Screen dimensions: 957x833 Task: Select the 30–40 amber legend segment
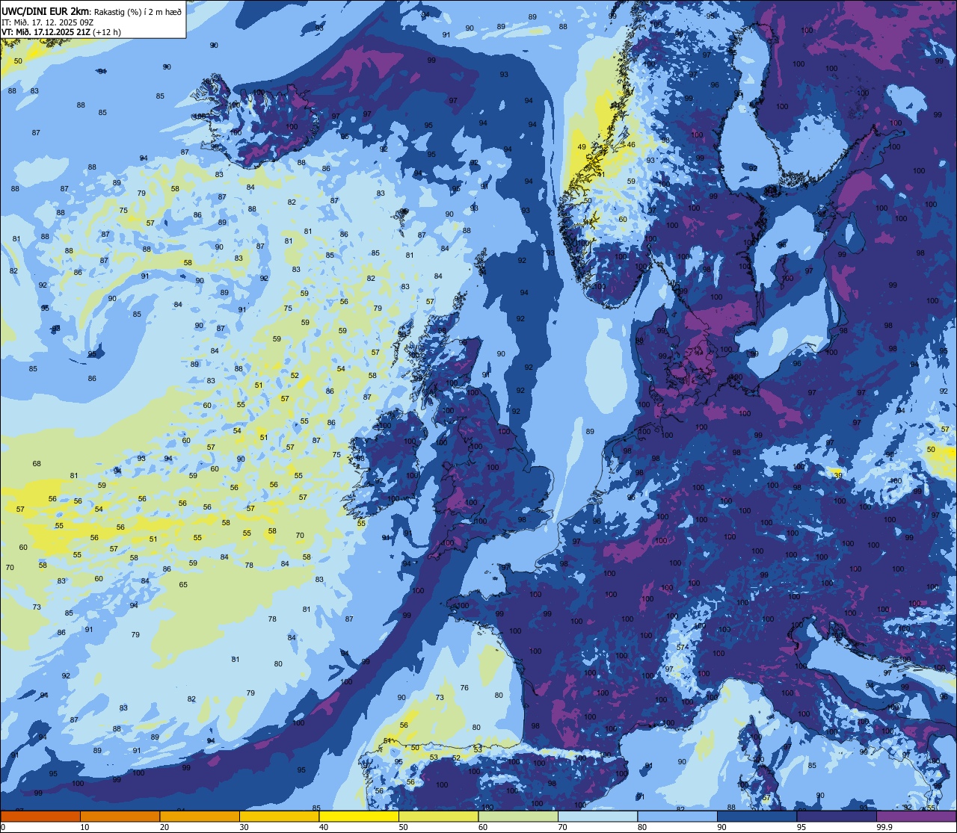click(279, 816)
